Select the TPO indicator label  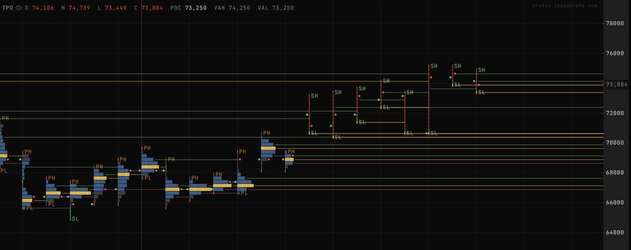click(x=8, y=8)
